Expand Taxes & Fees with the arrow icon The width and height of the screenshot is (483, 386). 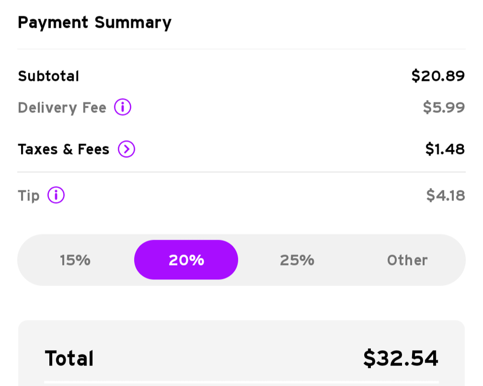pos(126,149)
